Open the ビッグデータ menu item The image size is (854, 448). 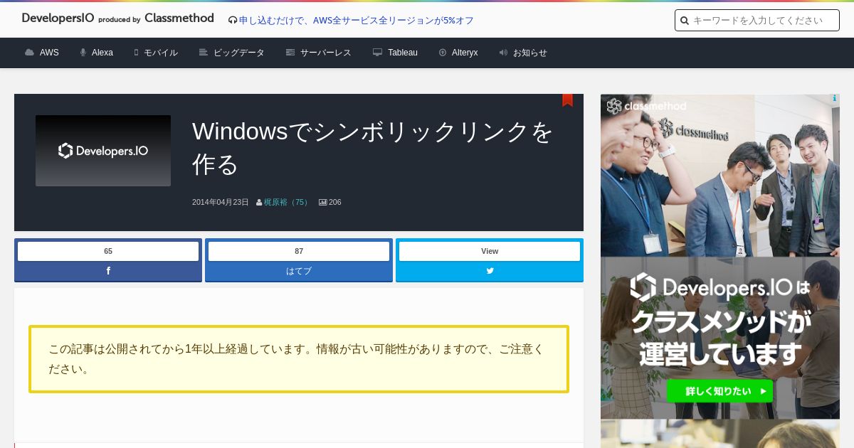[x=238, y=53]
